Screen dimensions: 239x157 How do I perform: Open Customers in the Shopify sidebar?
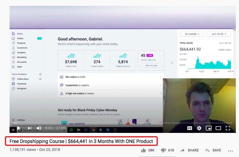(22, 48)
